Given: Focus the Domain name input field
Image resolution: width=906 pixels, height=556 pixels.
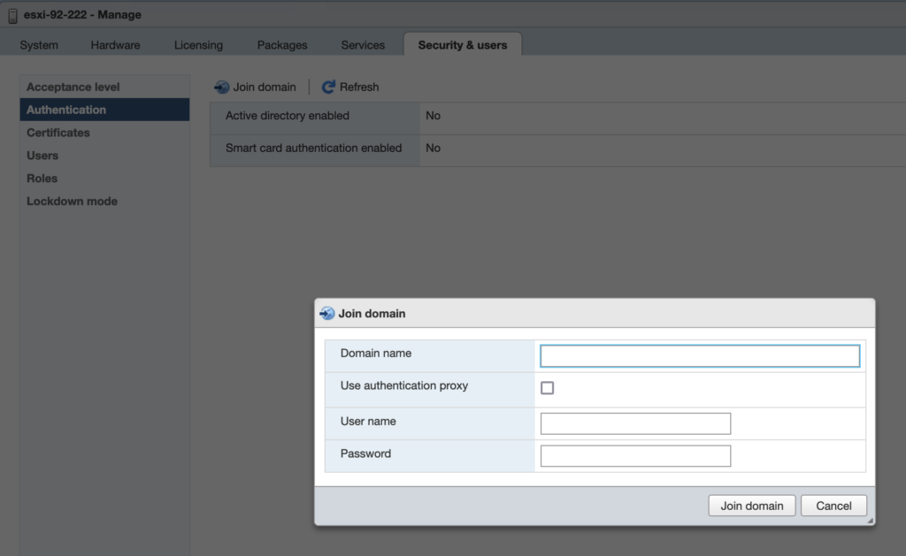Looking at the screenshot, I should [x=699, y=355].
